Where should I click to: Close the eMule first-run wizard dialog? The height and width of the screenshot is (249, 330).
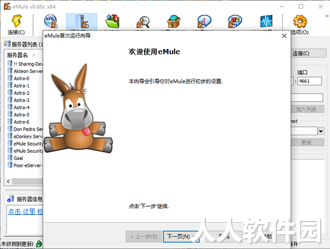(x=284, y=36)
